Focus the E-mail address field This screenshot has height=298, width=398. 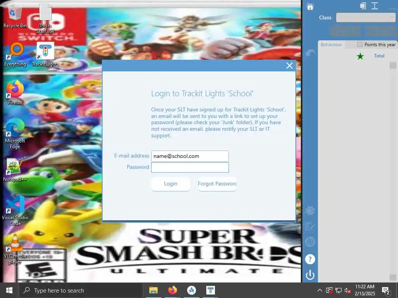click(x=190, y=156)
